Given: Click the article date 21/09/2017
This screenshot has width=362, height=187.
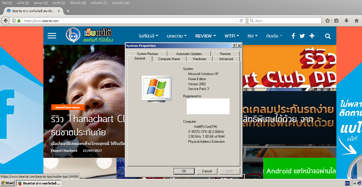Looking at the screenshot, I should tap(92, 150).
